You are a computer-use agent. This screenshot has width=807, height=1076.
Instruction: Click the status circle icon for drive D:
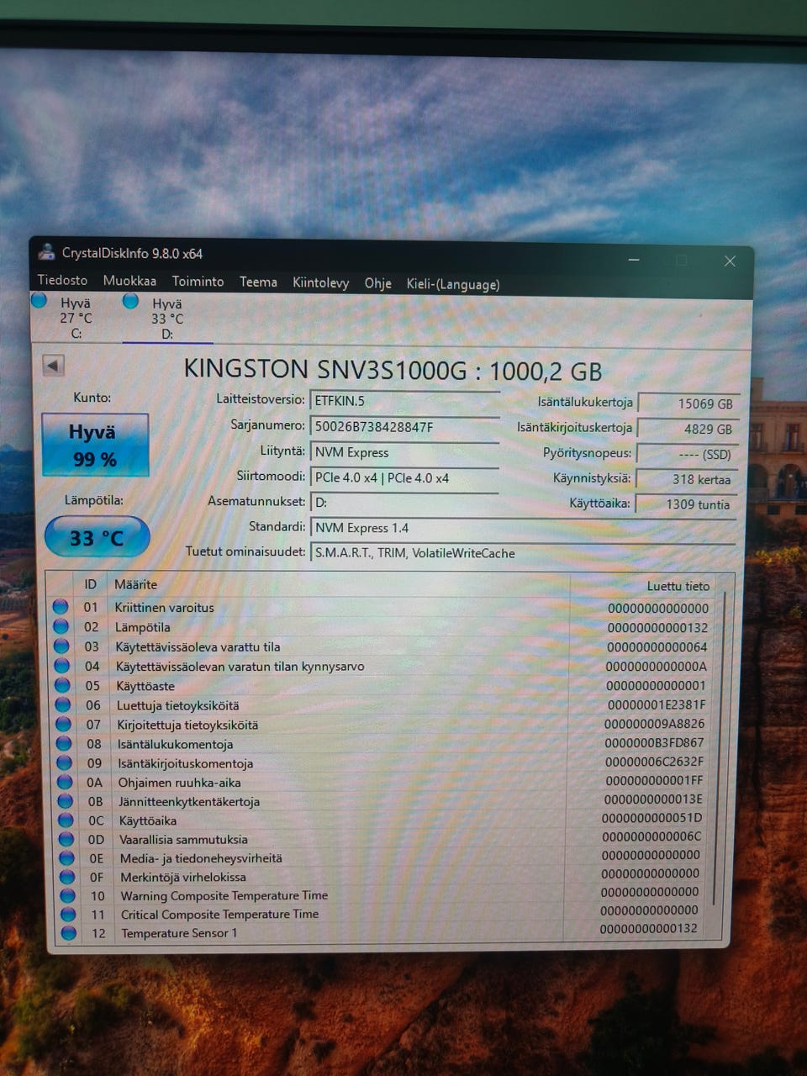point(130,301)
